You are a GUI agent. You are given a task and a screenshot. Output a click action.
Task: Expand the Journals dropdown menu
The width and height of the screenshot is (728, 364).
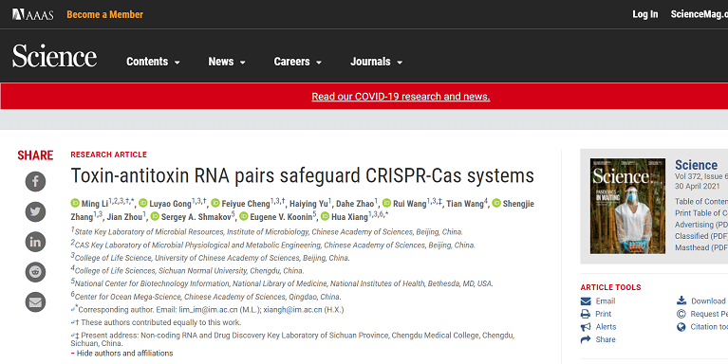[x=376, y=62]
